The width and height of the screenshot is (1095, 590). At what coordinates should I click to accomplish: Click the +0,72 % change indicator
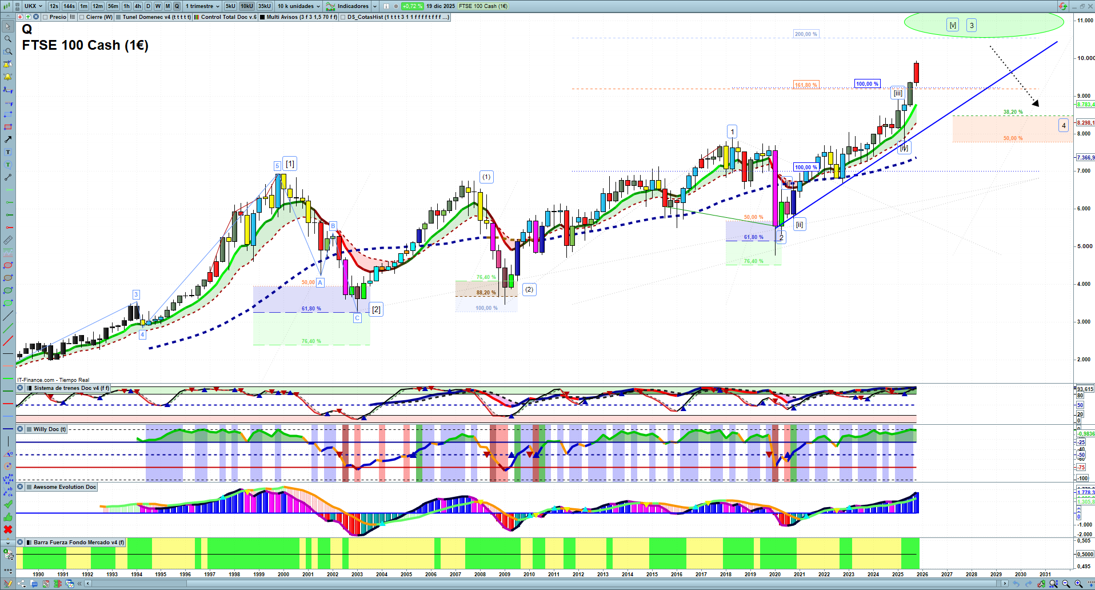click(412, 6)
